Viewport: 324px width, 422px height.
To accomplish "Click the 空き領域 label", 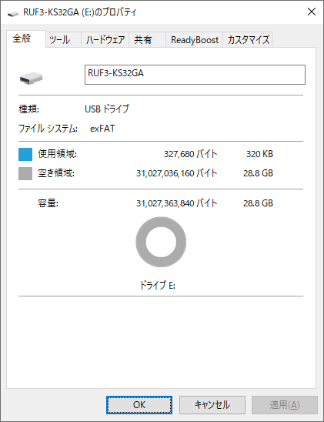I will pyautogui.click(x=56, y=173).
